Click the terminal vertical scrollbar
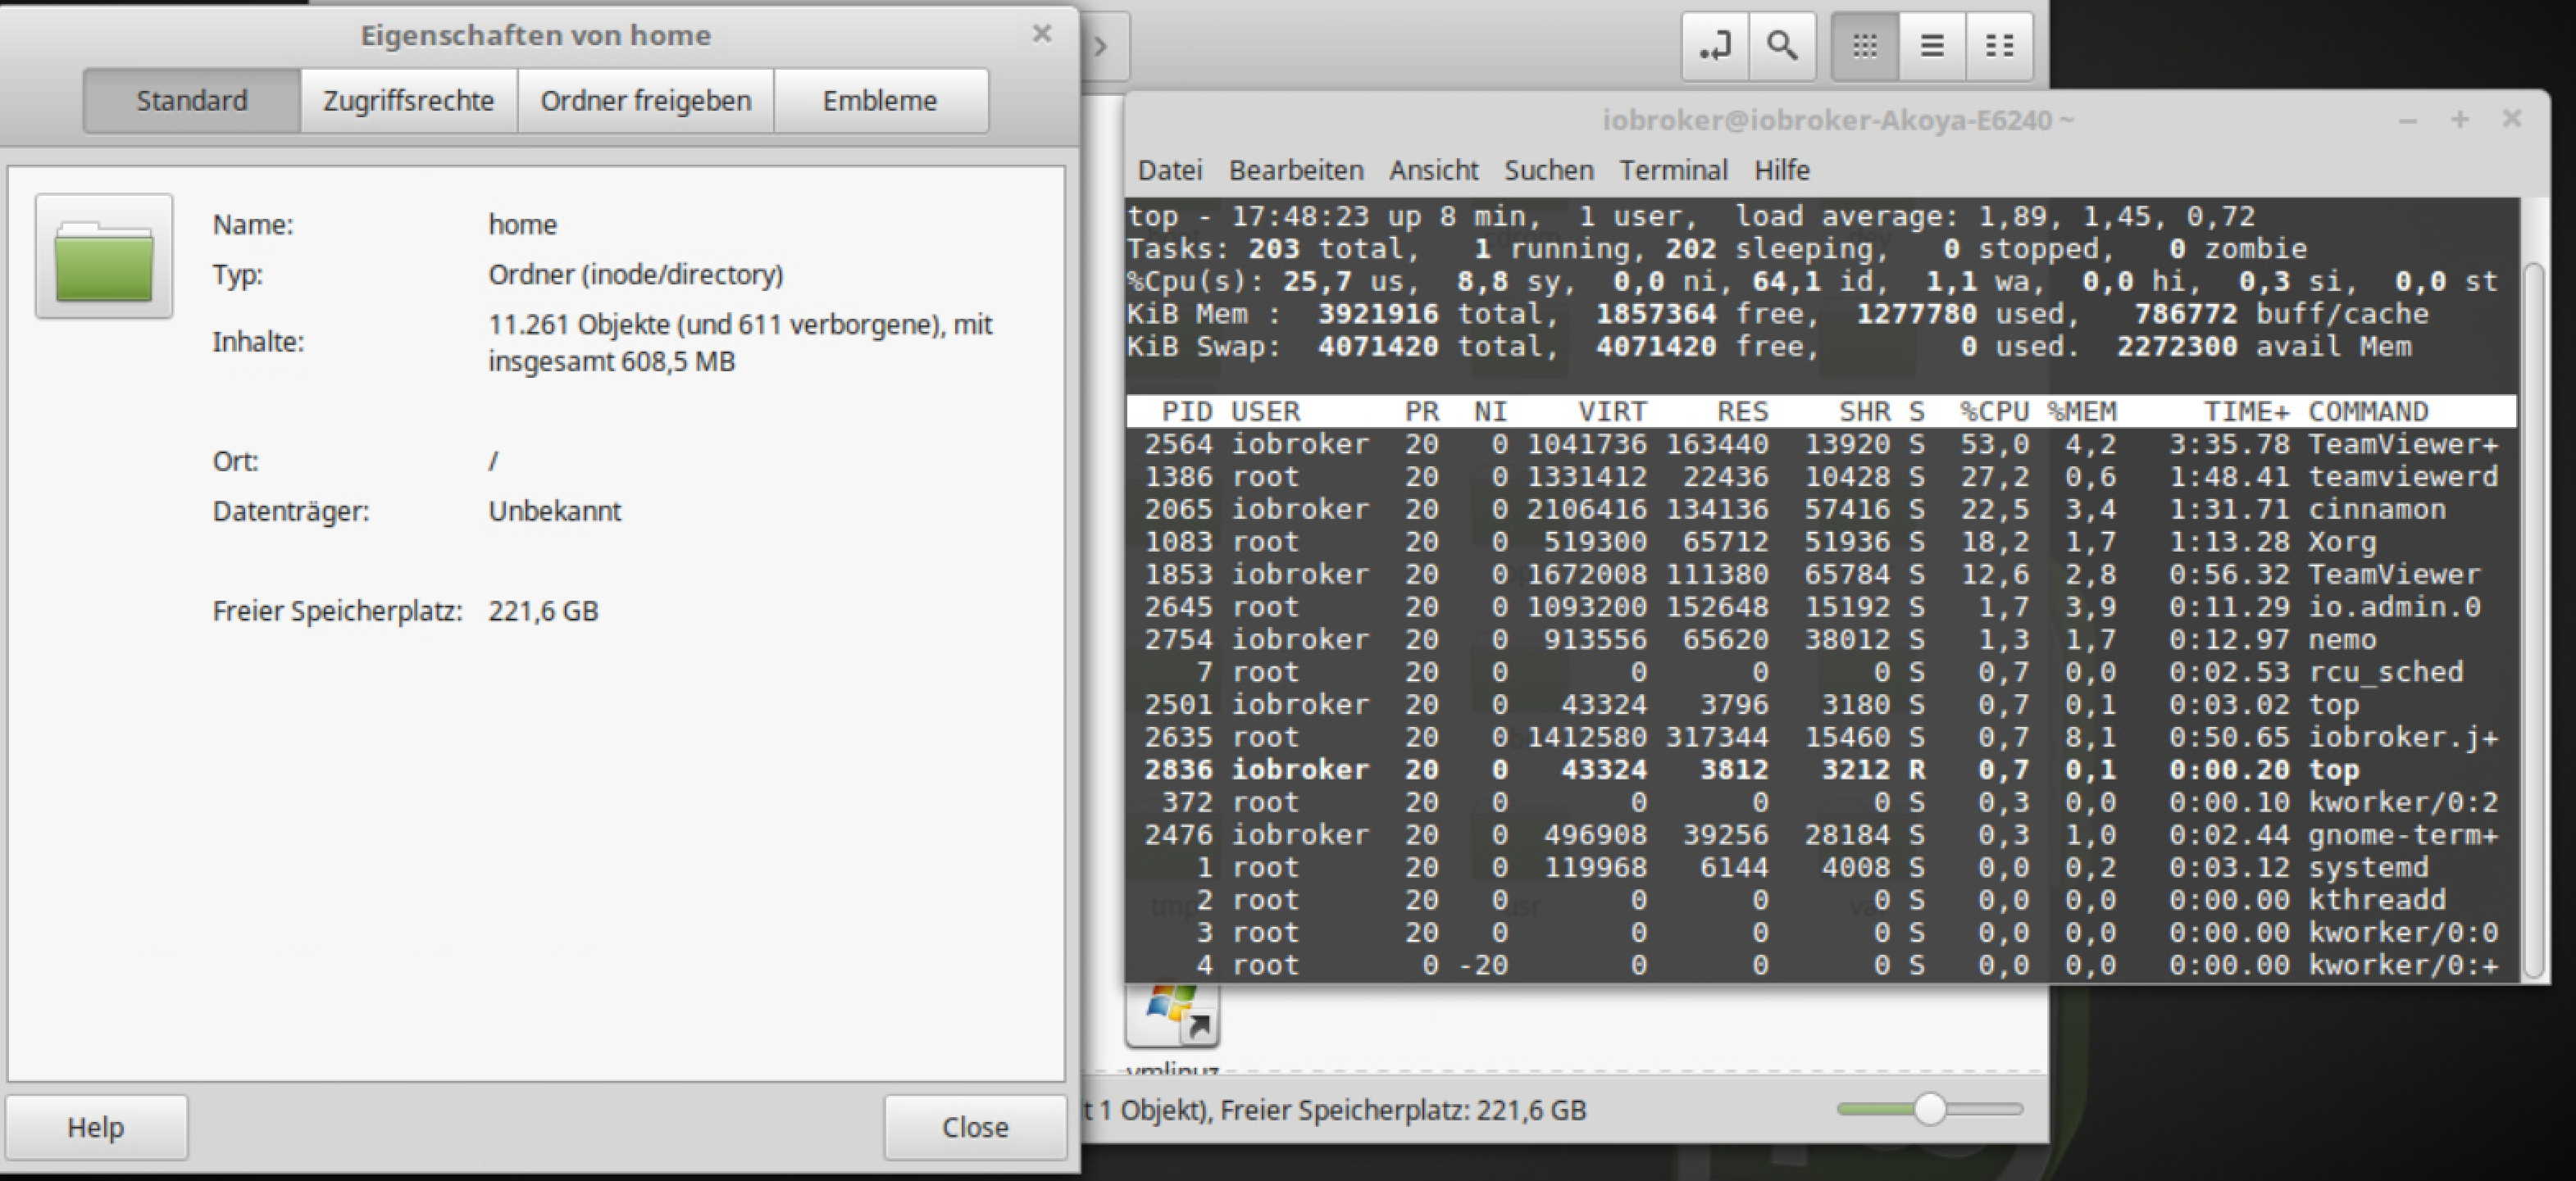 [x=2533, y=620]
